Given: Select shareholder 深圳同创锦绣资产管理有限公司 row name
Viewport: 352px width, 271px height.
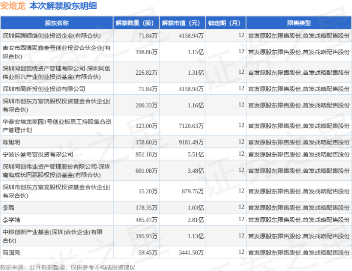Looking at the screenshot, I should pos(57,73).
